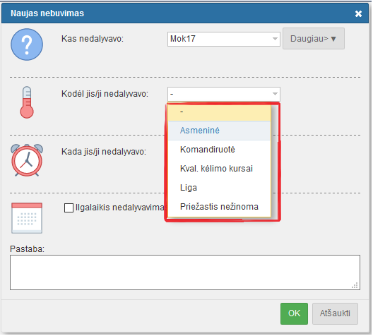373x336 pixels.
Task: Open the Kas nedalyvavo dropdown arrow
Action: [275, 39]
